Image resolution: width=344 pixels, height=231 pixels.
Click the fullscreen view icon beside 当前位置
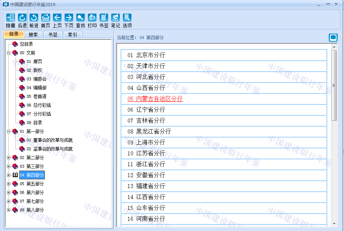(333, 38)
